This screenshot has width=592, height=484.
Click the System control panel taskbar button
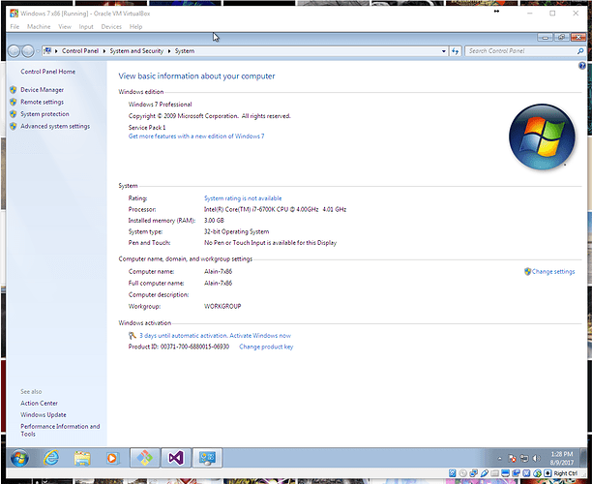pos(207,458)
